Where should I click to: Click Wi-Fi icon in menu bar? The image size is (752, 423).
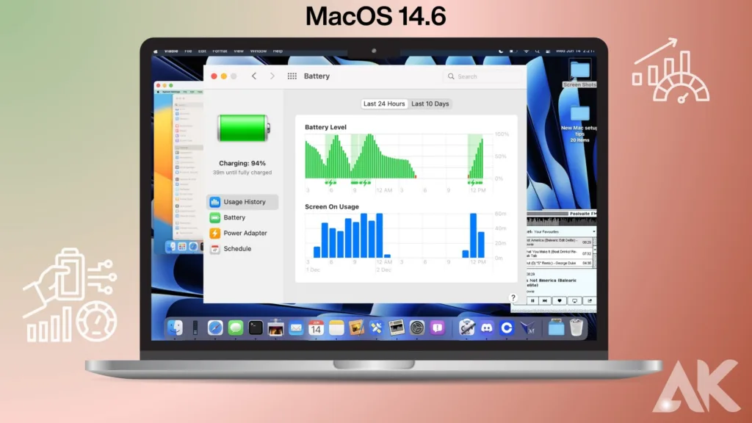(x=526, y=51)
